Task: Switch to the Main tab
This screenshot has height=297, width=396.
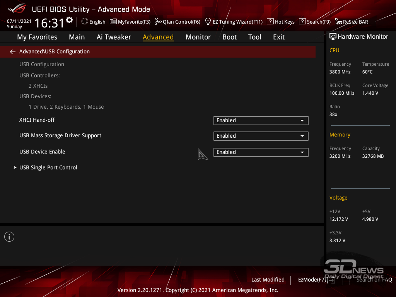Action: [77, 37]
